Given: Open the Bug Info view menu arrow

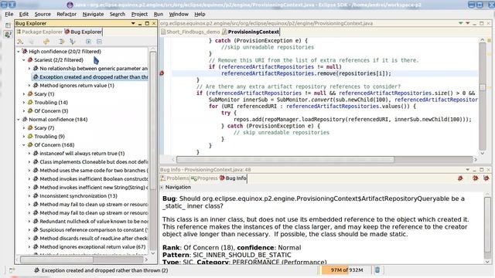Looking at the screenshot, I should [x=467, y=170].
